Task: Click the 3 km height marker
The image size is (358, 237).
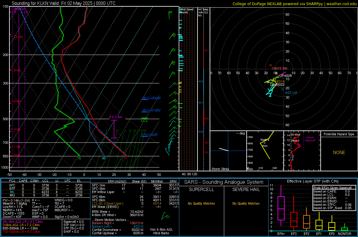Action: click(x=17, y=129)
